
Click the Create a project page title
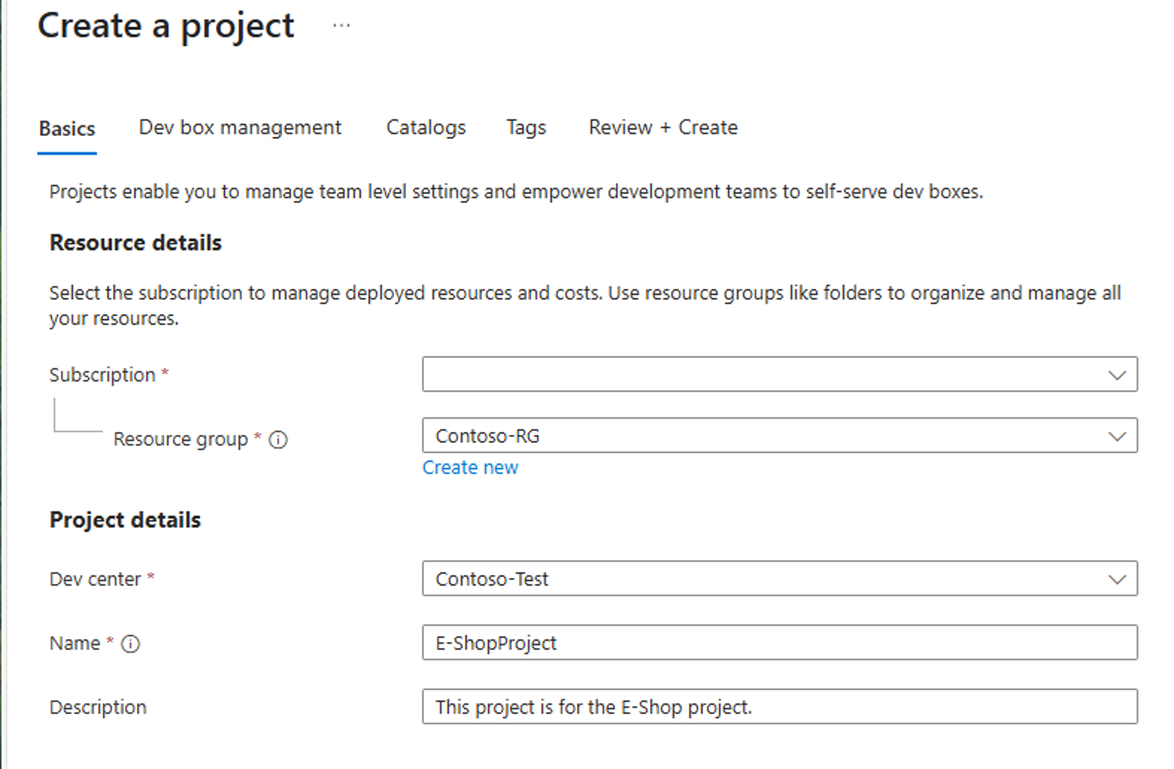[166, 26]
